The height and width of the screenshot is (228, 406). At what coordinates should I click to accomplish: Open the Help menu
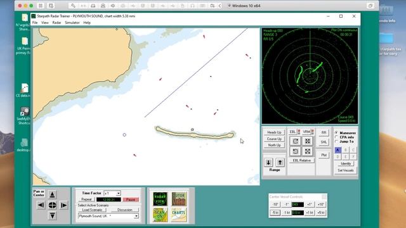pos(87,23)
